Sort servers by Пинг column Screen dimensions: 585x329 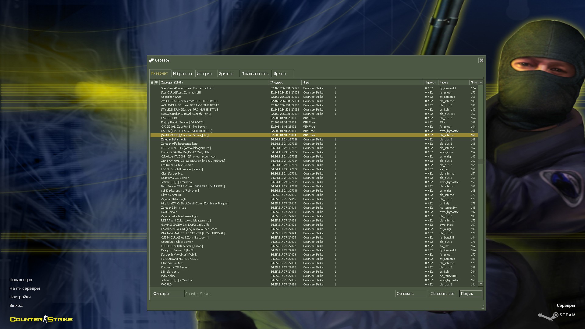click(473, 83)
